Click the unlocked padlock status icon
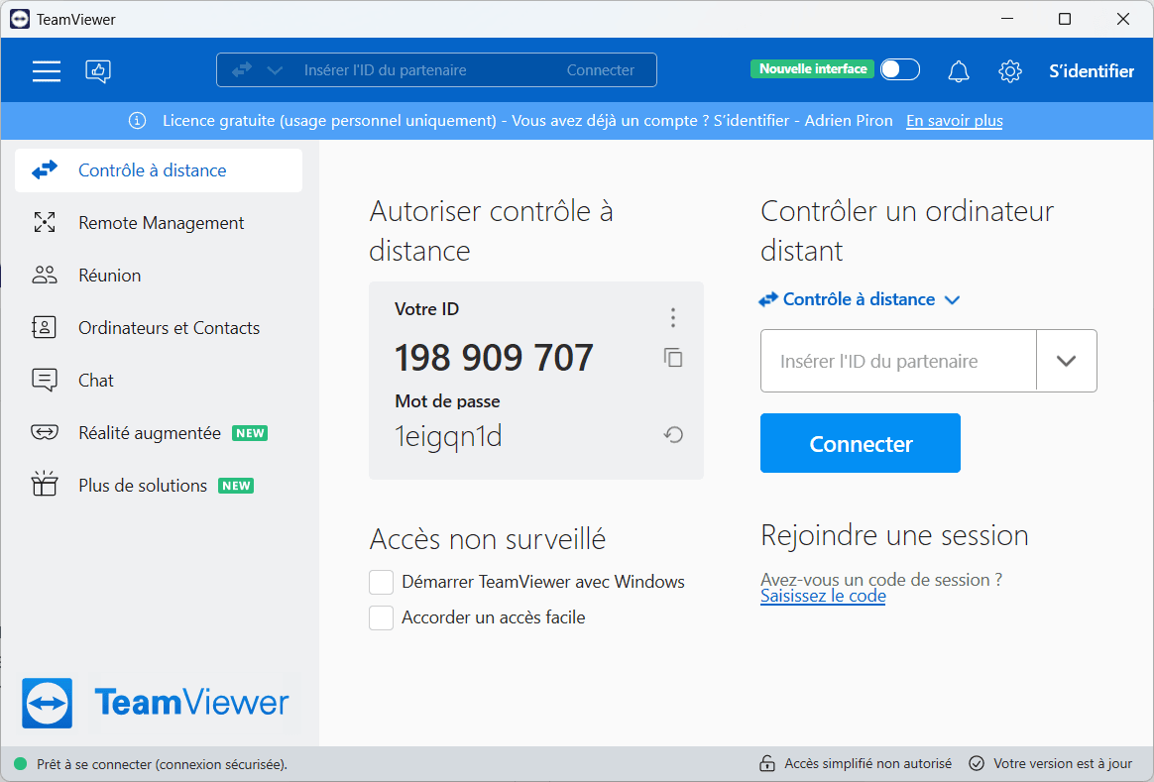1154x782 pixels. tap(767, 763)
